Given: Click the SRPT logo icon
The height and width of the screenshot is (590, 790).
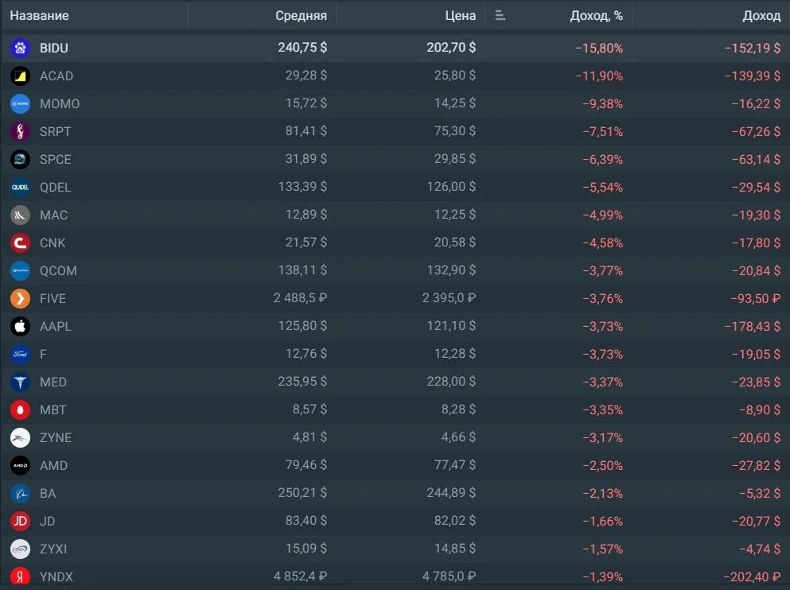Looking at the screenshot, I should tap(20, 131).
